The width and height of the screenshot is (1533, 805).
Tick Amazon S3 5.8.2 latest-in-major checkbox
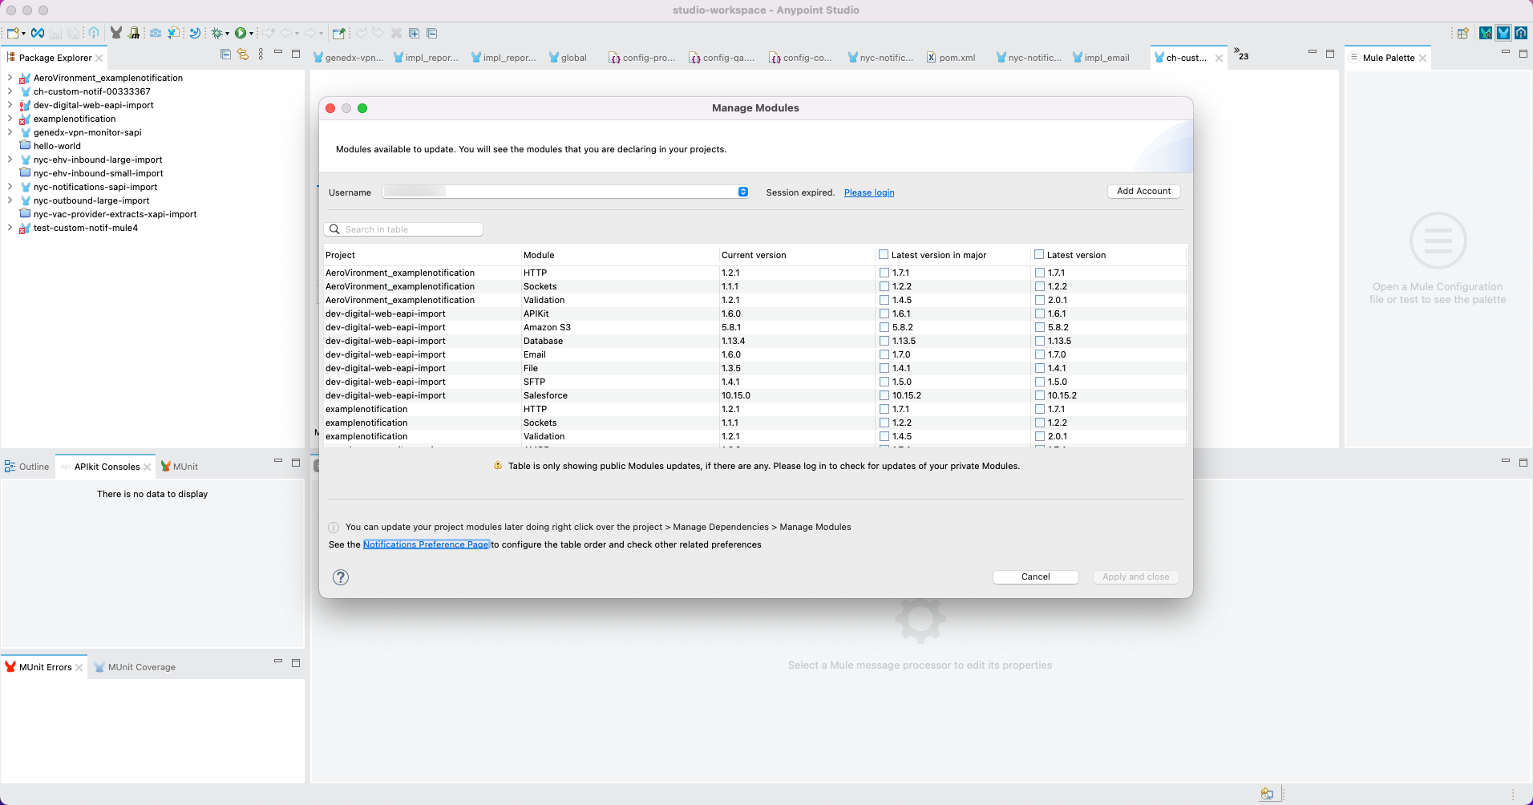[884, 327]
